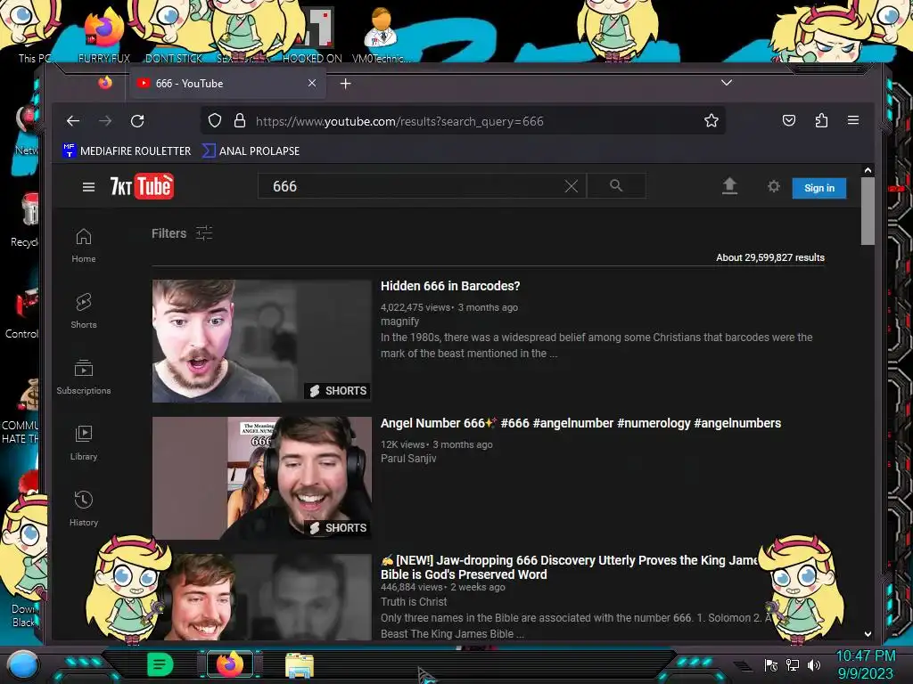This screenshot has height=684, width=913.
Task: Open Hidden 666 in Barcodes? title link
Action: click(450, 286)
